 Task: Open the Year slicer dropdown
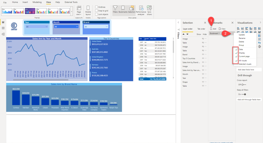[37, 27]
